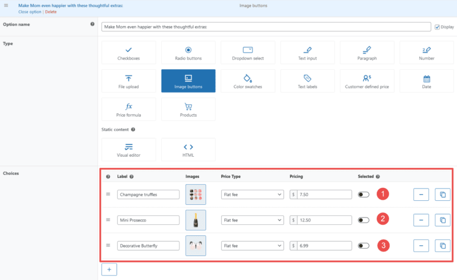The width and height of the screenshot is (457, 280).
Task: Select the Checkboxes option type
Action: click(129, 52)
